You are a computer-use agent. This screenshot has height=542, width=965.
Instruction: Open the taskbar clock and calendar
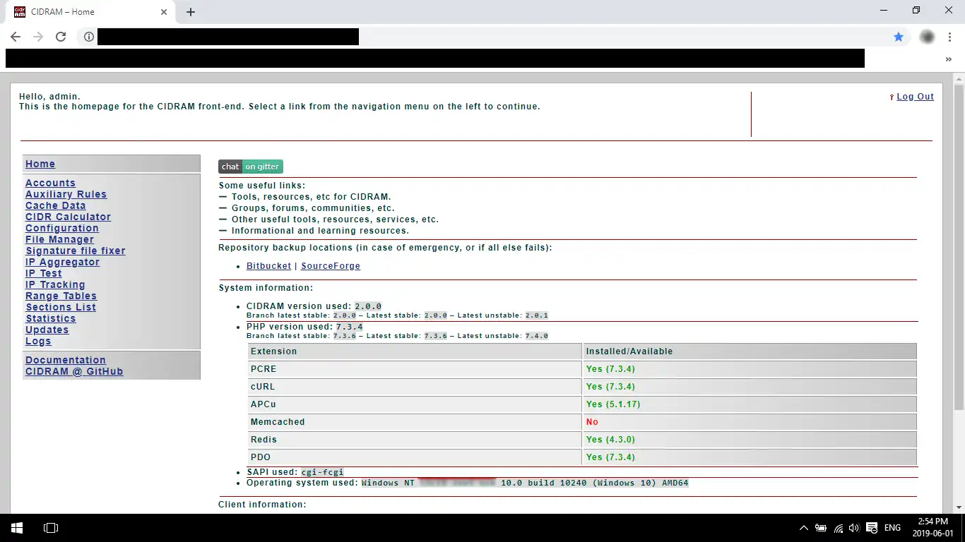[x=933, y=528]
